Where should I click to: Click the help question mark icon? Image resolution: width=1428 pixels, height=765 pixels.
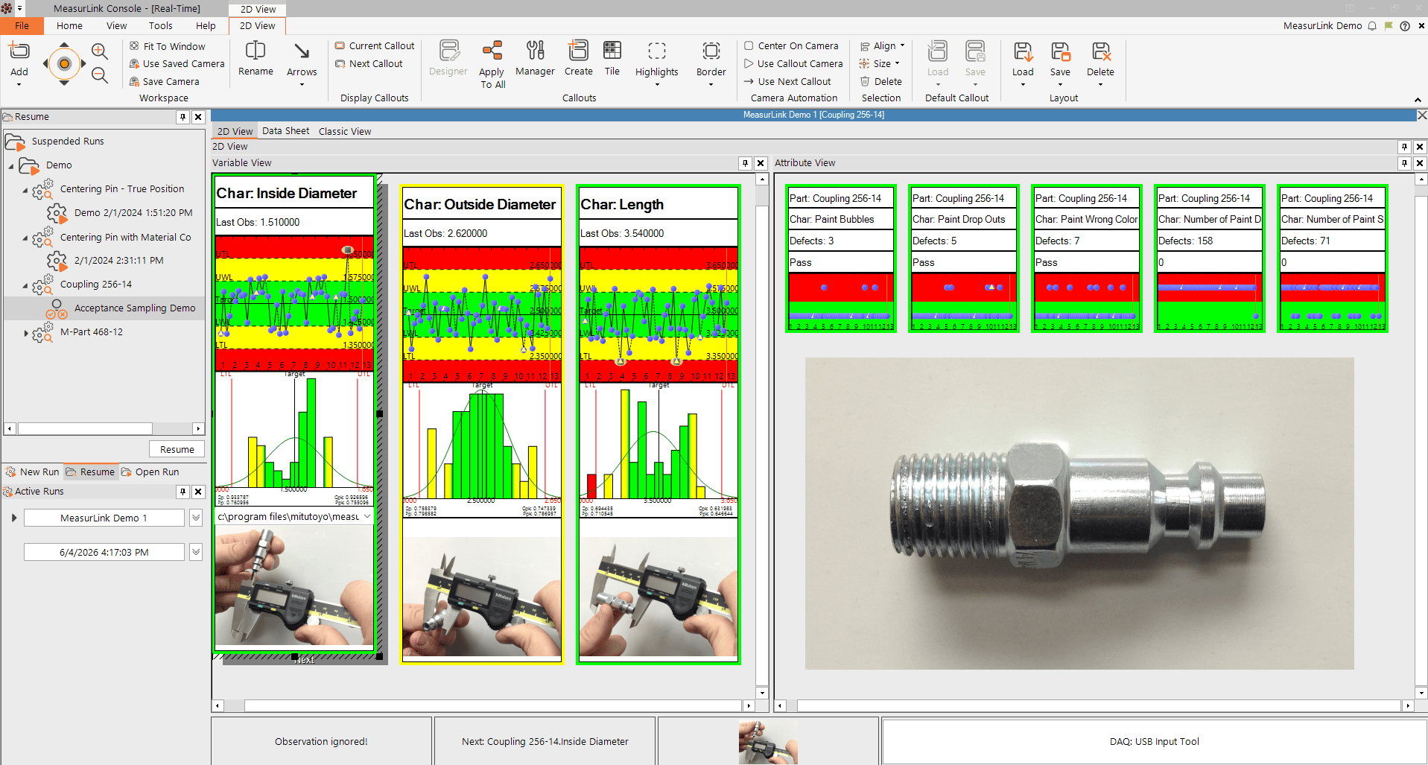tap(1405, 25)
